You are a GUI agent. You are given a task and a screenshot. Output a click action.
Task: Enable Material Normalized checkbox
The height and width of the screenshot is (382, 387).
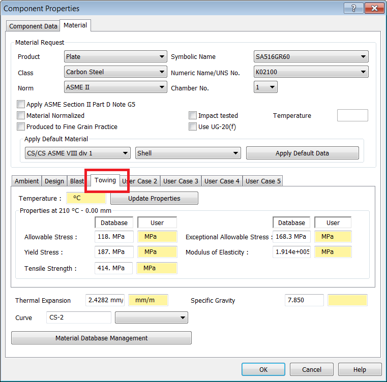coord(21,116)
